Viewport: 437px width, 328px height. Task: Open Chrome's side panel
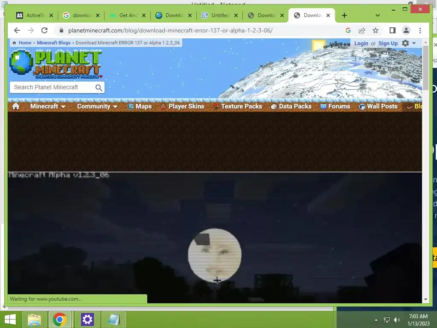coord(393,30)
